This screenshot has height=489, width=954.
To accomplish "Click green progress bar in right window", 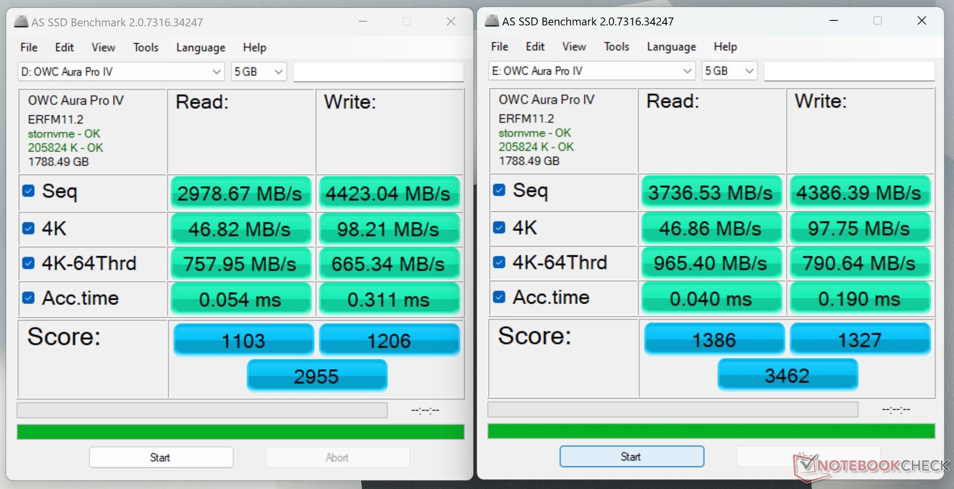I will click(711, 431).
